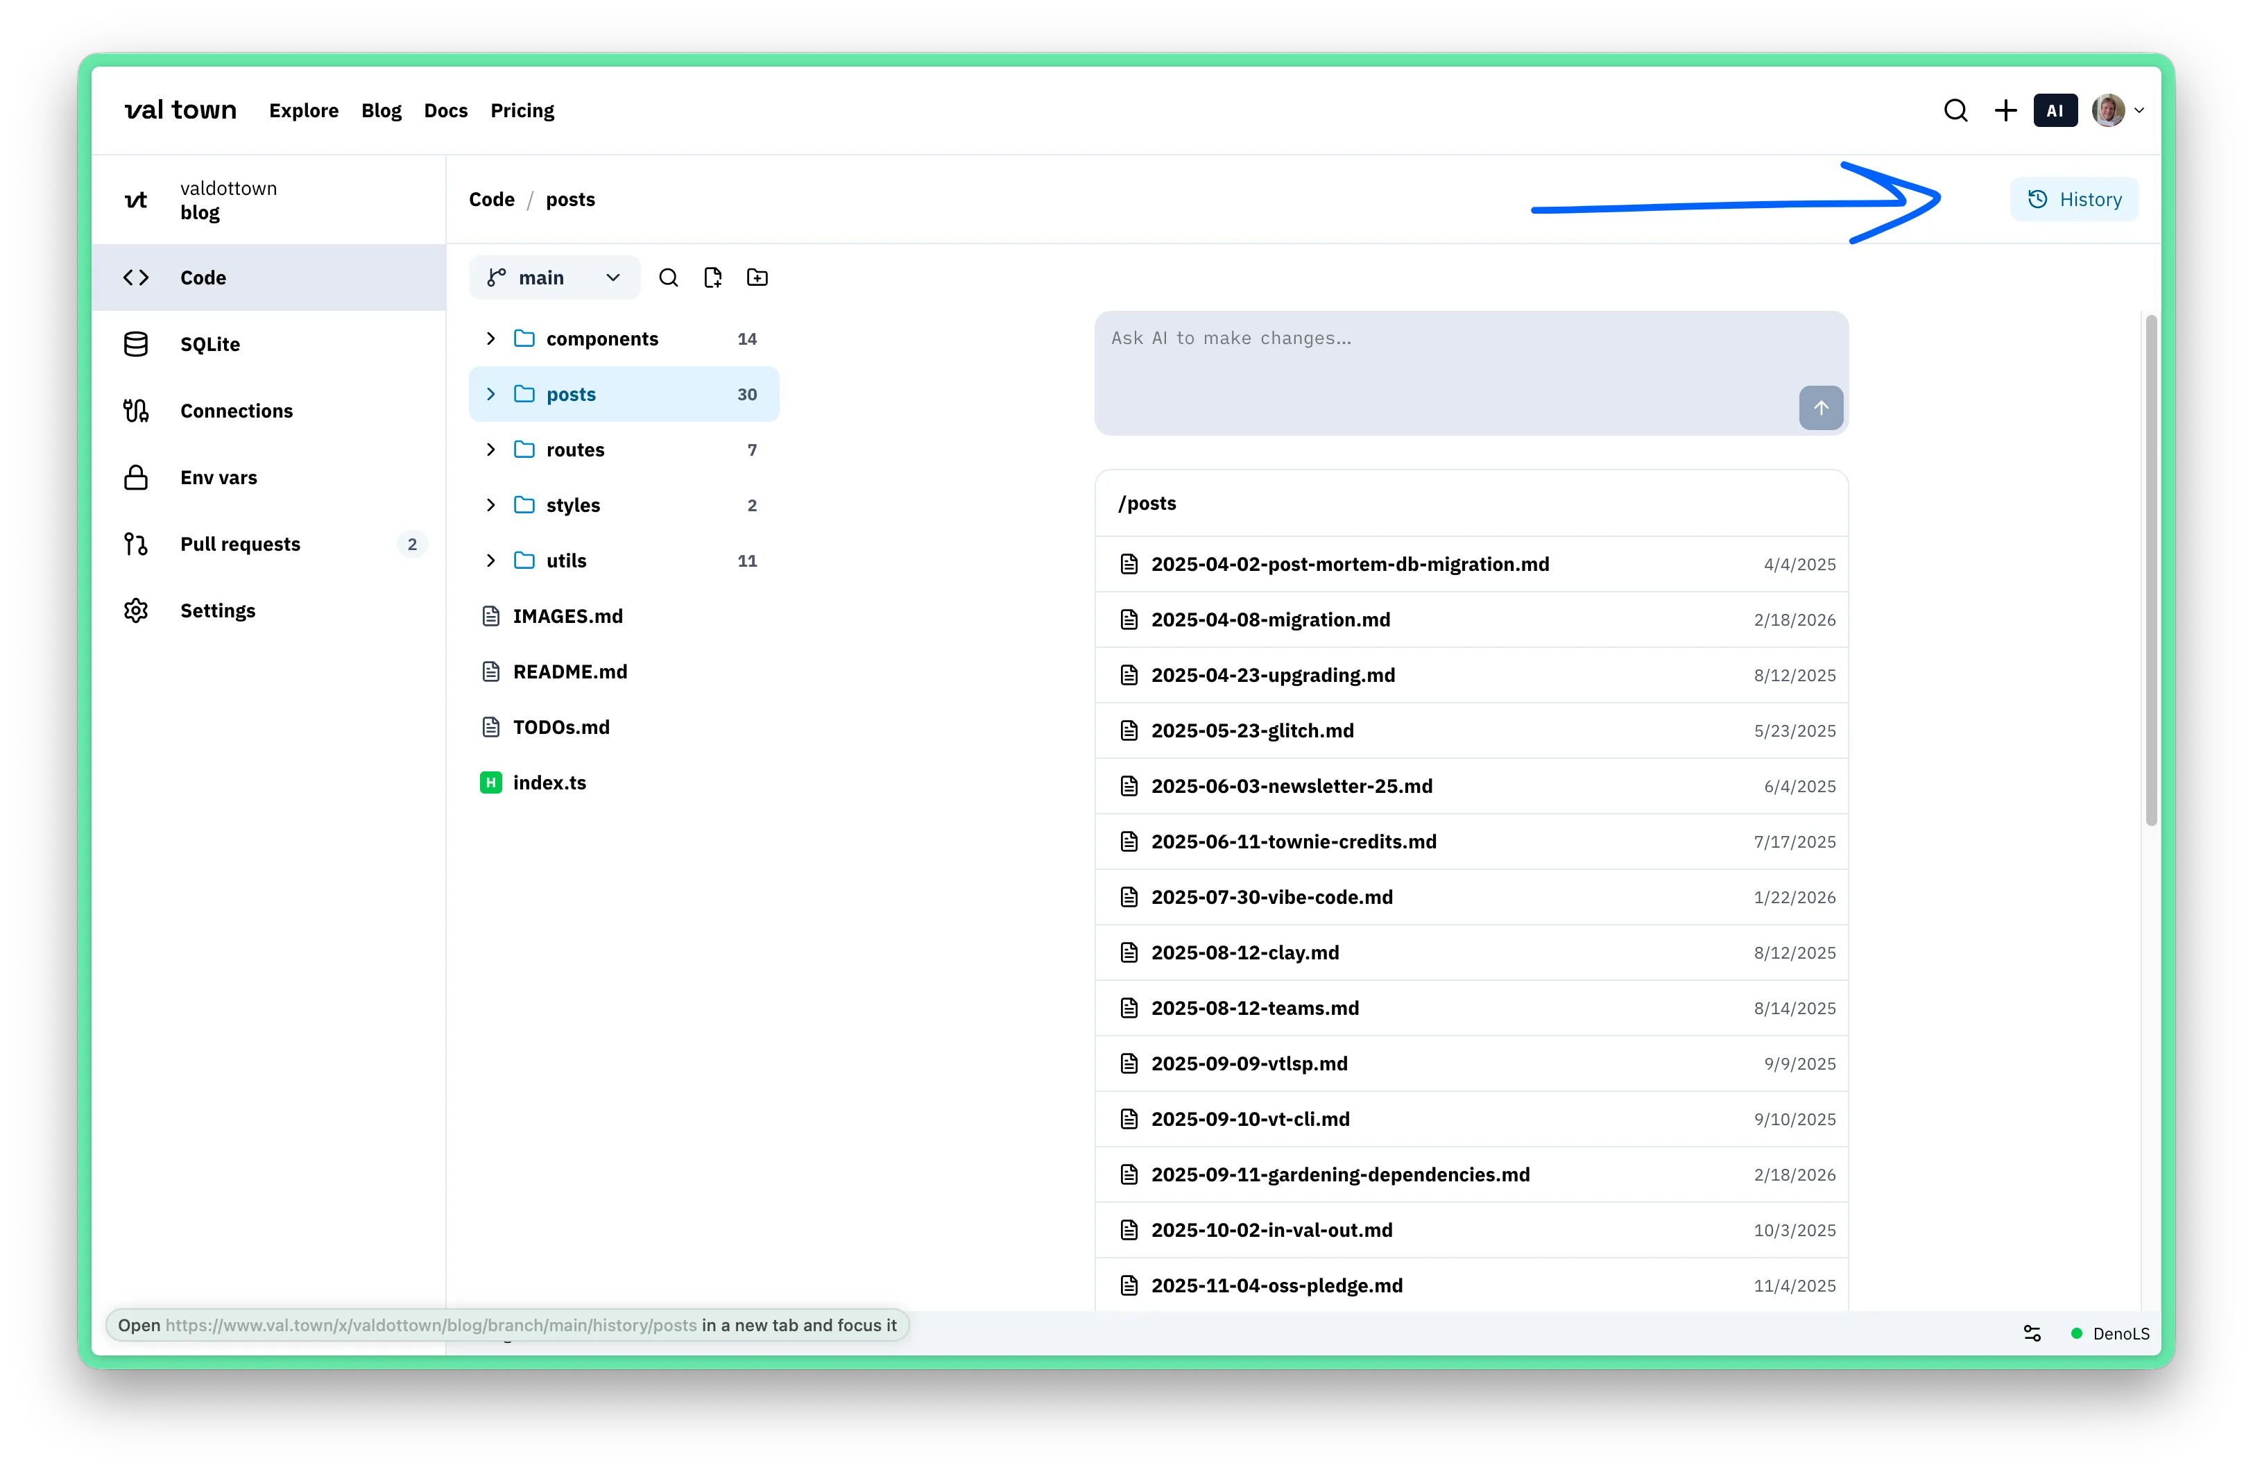This screenshot has width=2253, height=1472.
Task: Click the History button
Action: point(2073,200)
